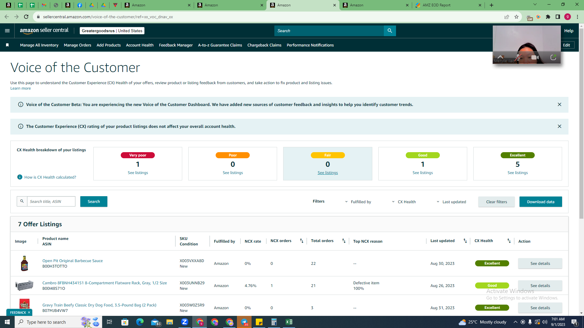
Task: Expand the Fulfilled by filter dropdown
Action: (358, 202)
